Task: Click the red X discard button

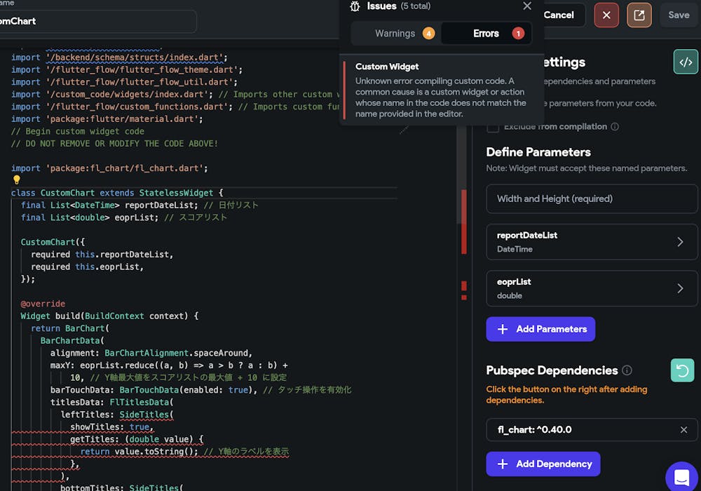Action: tap(606, 15)
